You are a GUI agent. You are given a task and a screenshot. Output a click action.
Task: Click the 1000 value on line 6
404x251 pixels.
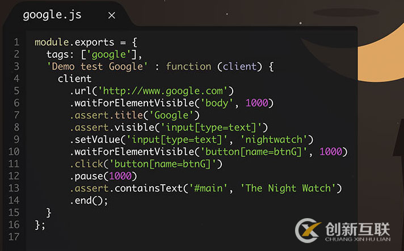tap(257, 103)
